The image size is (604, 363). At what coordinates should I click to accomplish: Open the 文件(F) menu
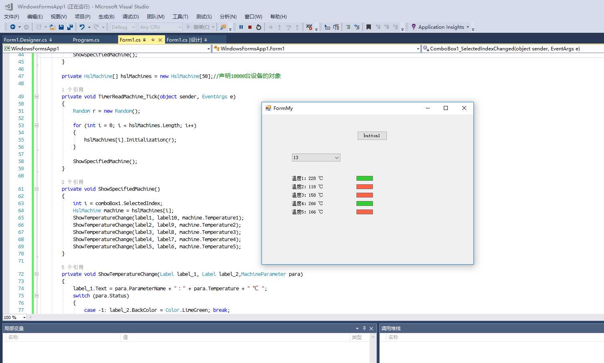[12, 17]
